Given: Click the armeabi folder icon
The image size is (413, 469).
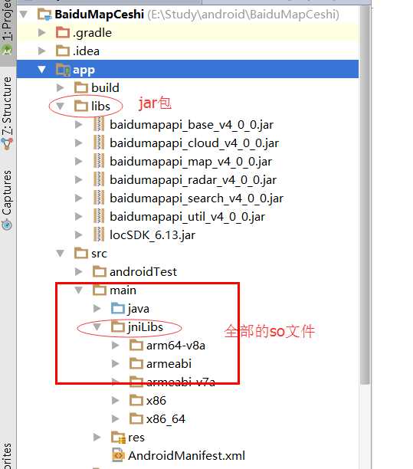Looking at the screenshot, I should pyautogui.click(x=136, y=364).
